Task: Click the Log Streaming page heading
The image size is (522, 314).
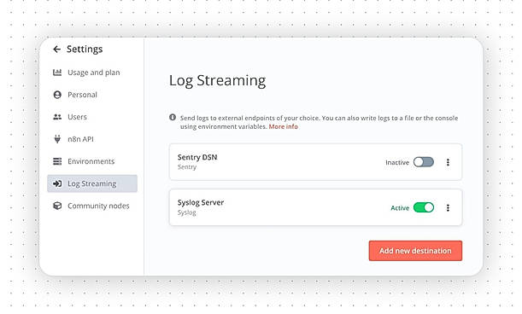Action: coord(217,81)
